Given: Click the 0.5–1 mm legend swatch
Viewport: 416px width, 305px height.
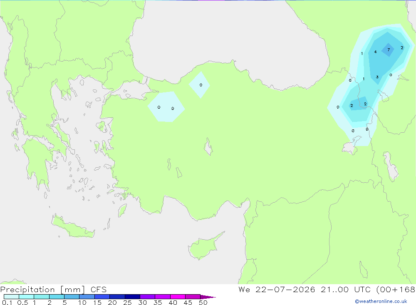Looking at the screenshot, I should click(x=27, y=297).
